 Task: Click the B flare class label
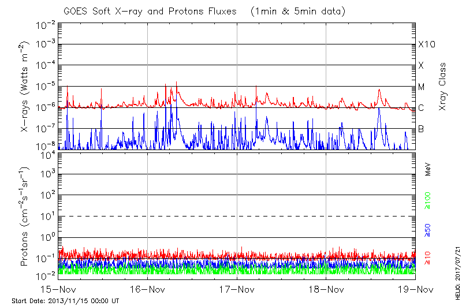[x=422, y=129]
